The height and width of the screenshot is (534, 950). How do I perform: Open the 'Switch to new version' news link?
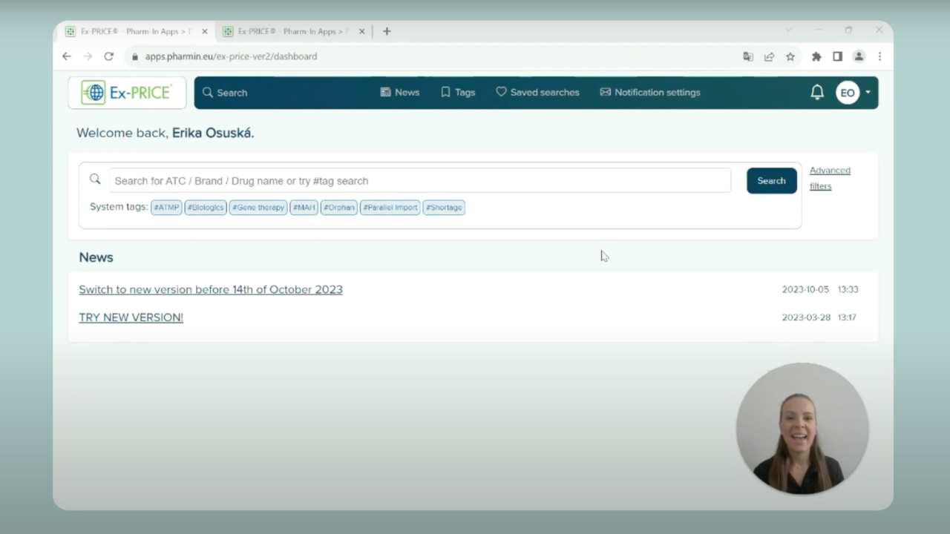coord(211,289)
